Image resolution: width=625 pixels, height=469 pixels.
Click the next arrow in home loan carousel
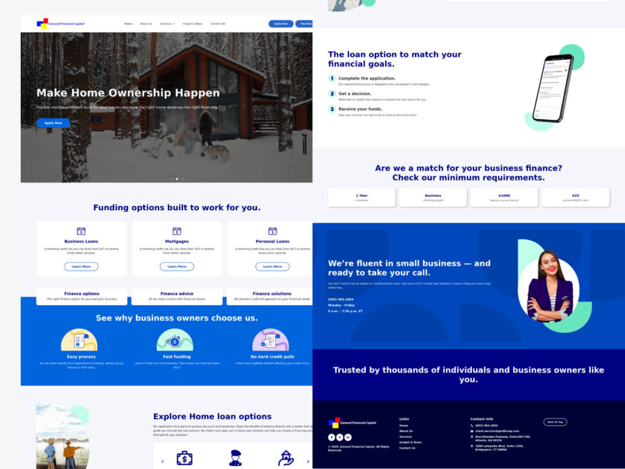pos(308,462)
